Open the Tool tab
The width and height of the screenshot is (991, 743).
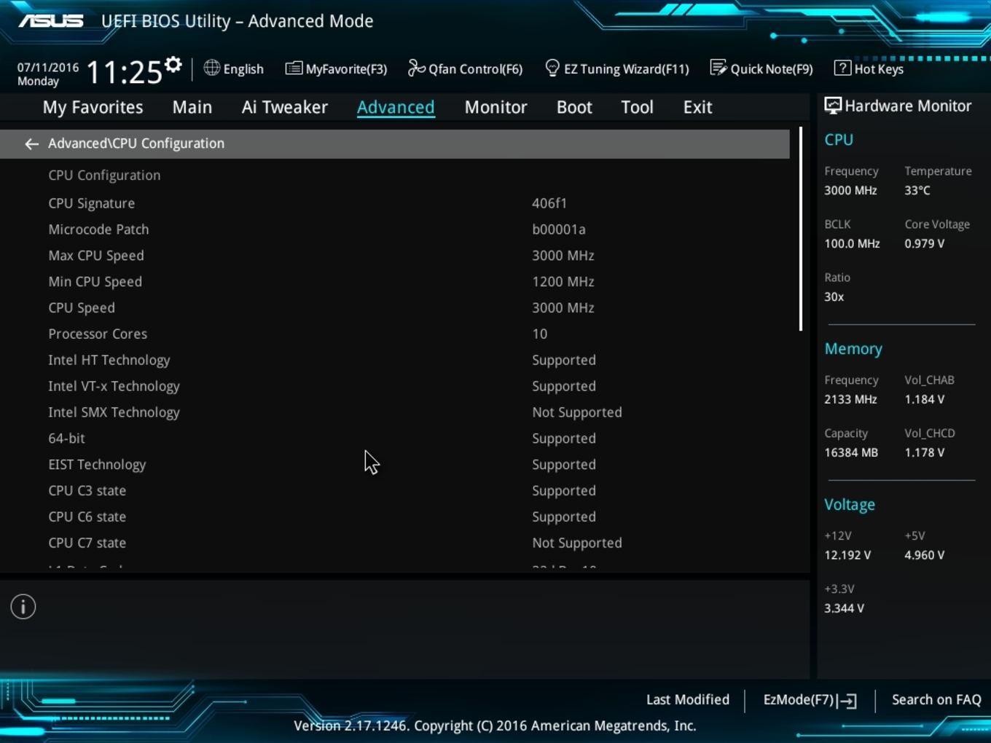tap(637, 107)
